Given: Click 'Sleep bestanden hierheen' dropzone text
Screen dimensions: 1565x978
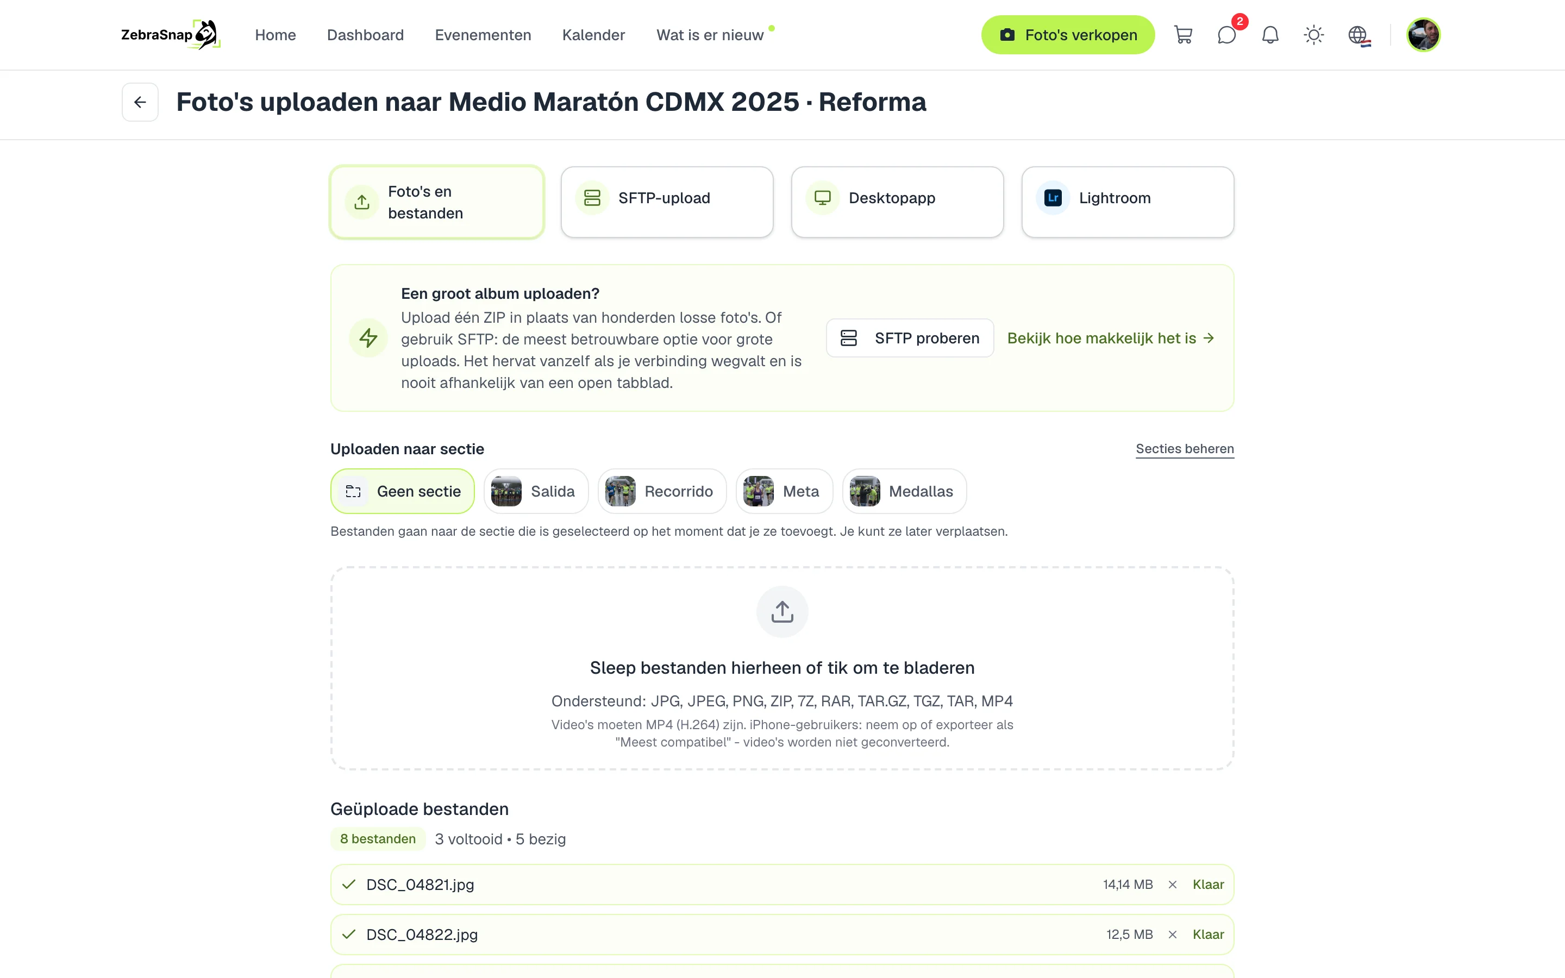Looking at the screenshot, I should point(782,668).
